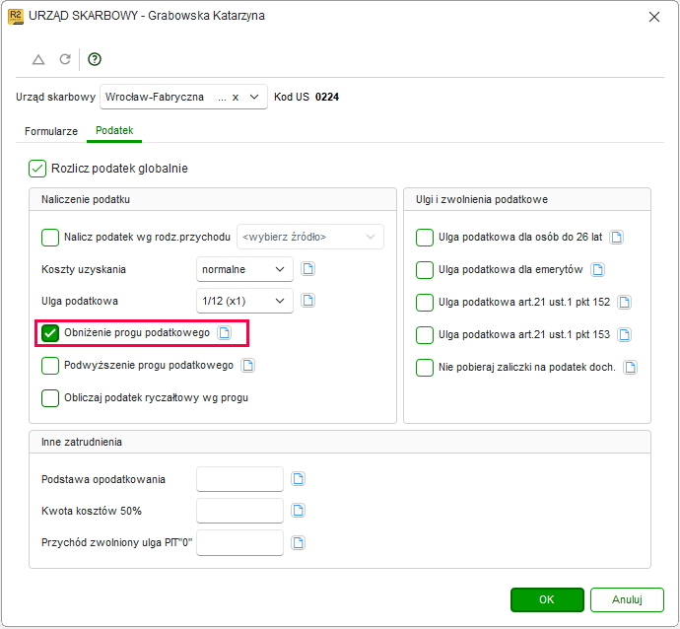Image resolution: width=680 pixels, height=629 pixels.
Task: Open document icon next to Koszty uzyskania
Action: [307, 269]
